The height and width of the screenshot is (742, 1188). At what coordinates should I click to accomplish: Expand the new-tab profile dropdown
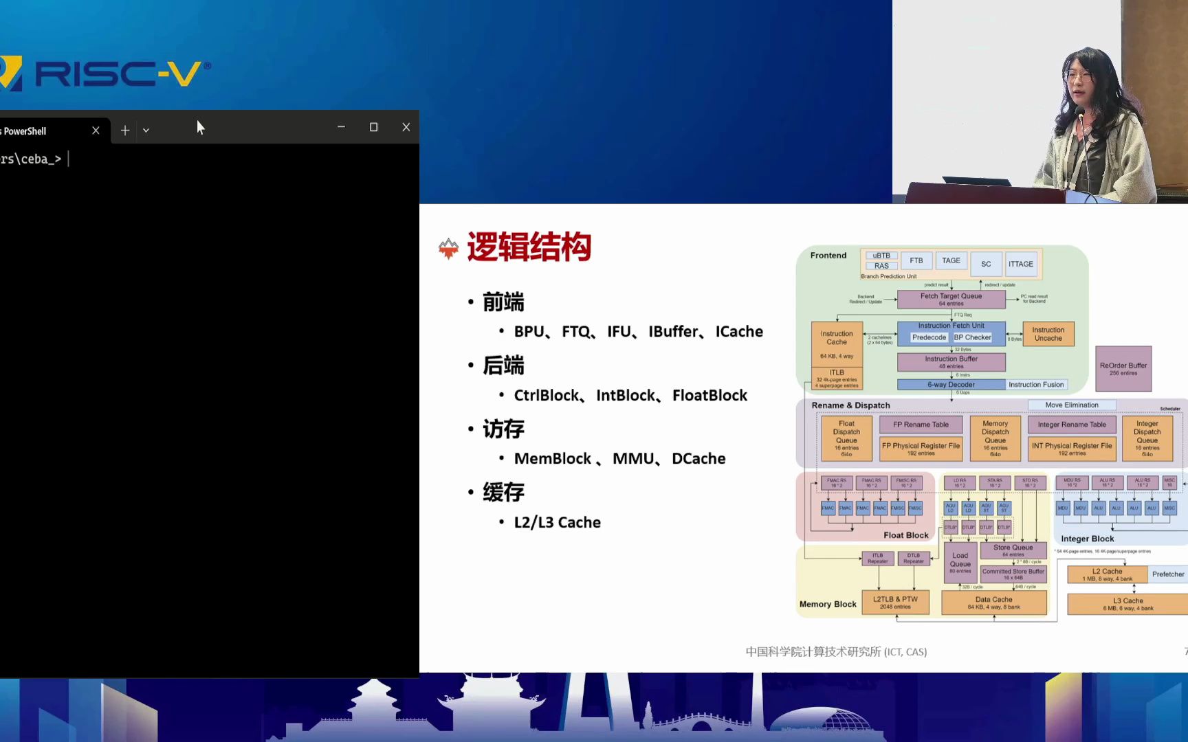[x=146, y=131]
